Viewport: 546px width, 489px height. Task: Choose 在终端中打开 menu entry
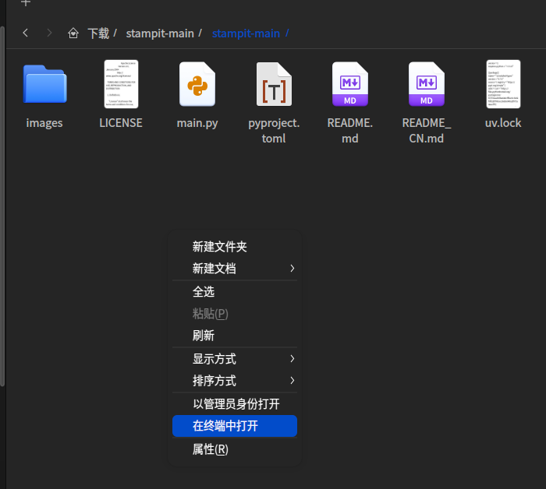click(x=235, y=426)
